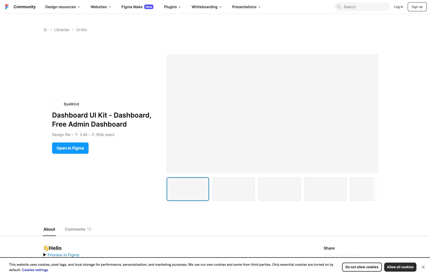Click the Open in Figma button
The image size is (430, 277).
point(70,148)
